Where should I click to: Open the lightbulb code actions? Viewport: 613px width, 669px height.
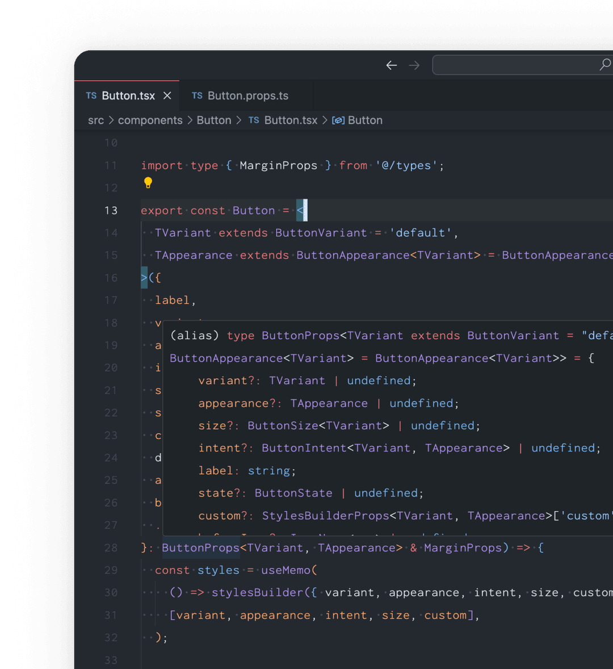[x=148, y=182]
